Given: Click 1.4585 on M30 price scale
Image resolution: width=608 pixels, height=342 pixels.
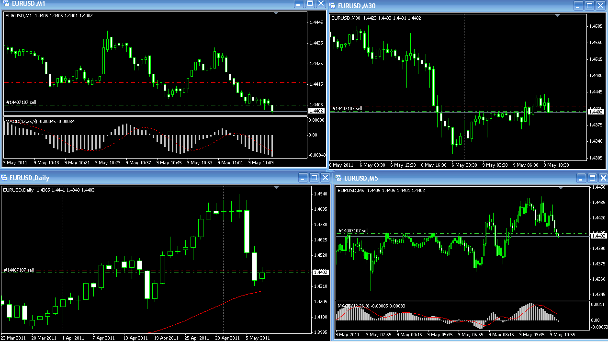Looking at the screenshot, I should pos(596,26).
